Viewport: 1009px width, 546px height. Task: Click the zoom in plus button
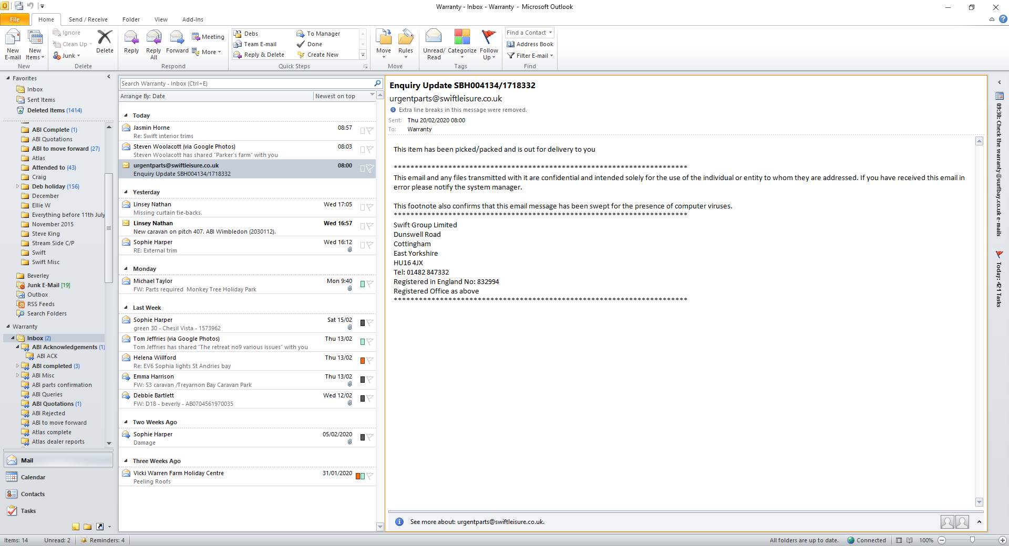(x=1003, y=540)
